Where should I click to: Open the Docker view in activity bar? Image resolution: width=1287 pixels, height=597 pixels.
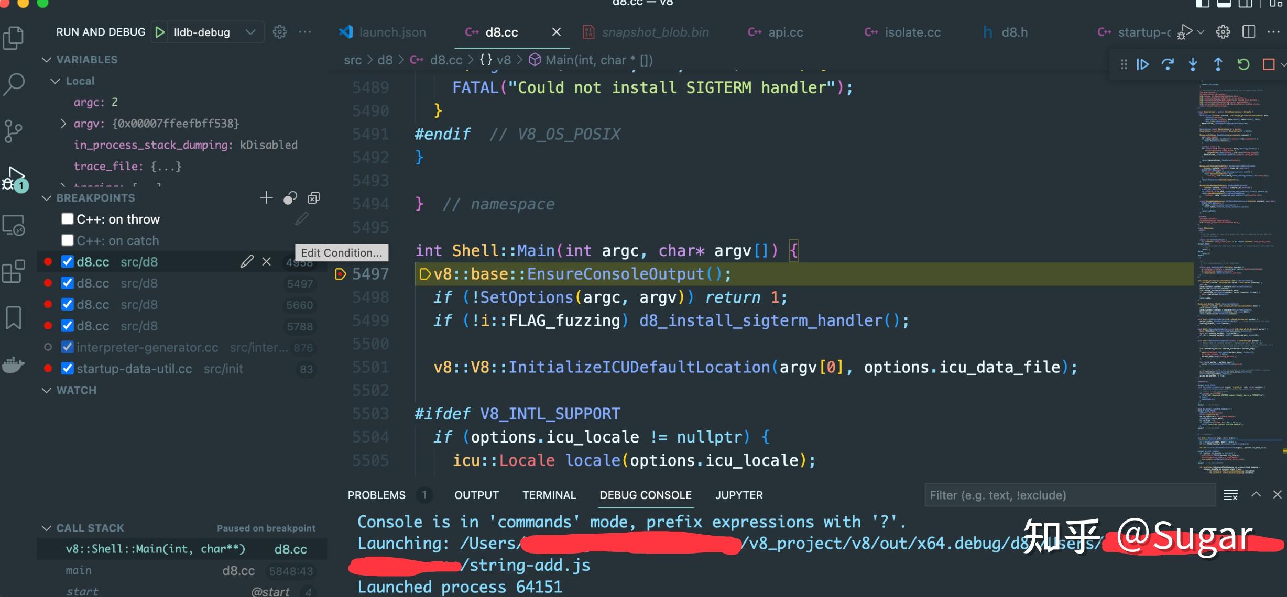coord(14,365)
